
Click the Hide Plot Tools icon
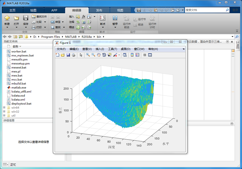[145, 55]
